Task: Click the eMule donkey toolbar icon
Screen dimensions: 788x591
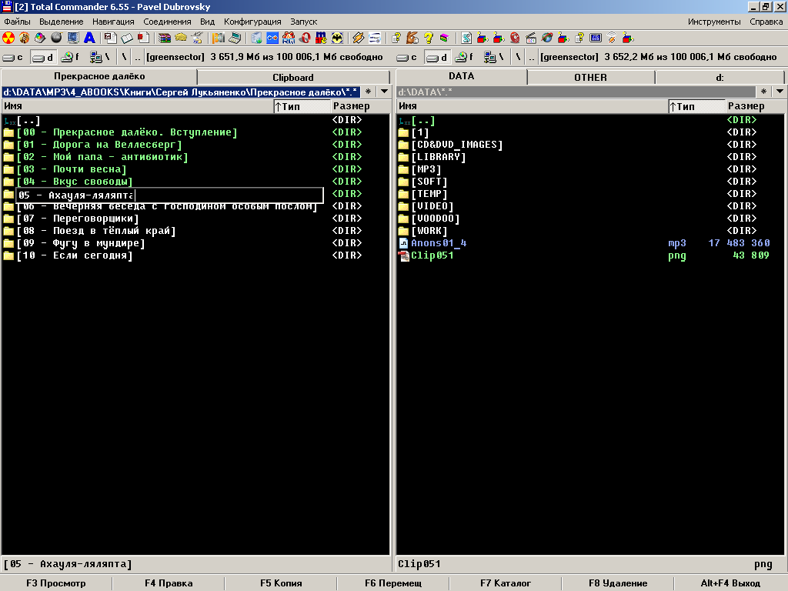Action: click(412, 38)
